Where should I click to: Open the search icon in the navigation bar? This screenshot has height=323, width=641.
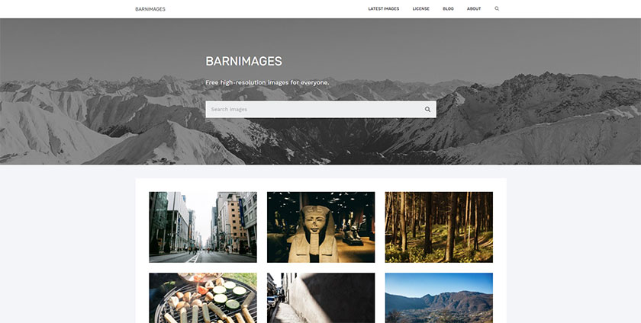(x=497, y=8)
